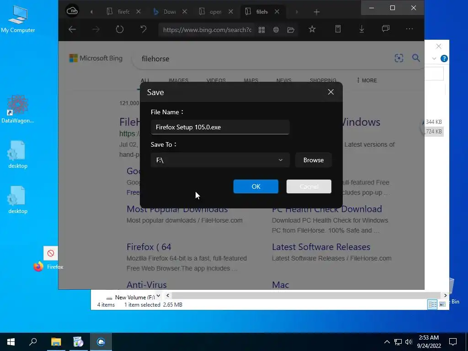This screenshot has height=351, width=468.
Task: Click the blue help icon in the Explorer window
Action: (x=444, y=58)
